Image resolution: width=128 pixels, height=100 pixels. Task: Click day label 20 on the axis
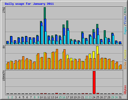79,97
